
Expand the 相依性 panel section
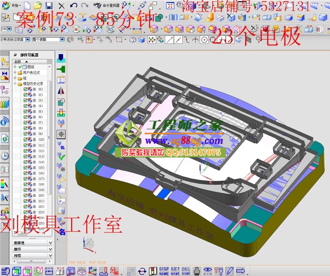50,243
